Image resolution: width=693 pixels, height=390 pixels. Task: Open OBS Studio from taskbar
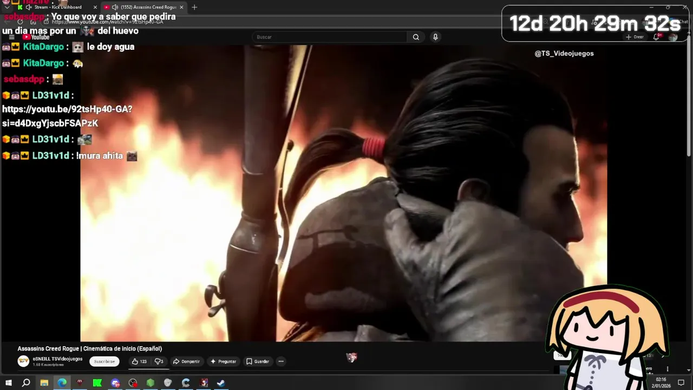(133, 383)
